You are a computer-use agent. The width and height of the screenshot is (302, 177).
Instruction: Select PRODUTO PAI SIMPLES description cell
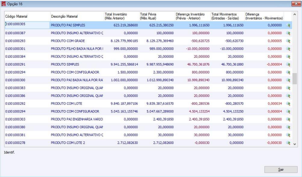point(77,25)
